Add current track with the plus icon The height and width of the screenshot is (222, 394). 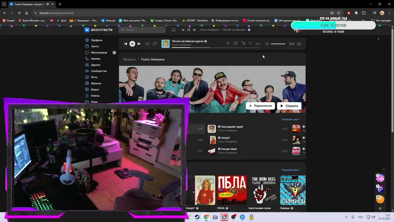tap(228, 43)
